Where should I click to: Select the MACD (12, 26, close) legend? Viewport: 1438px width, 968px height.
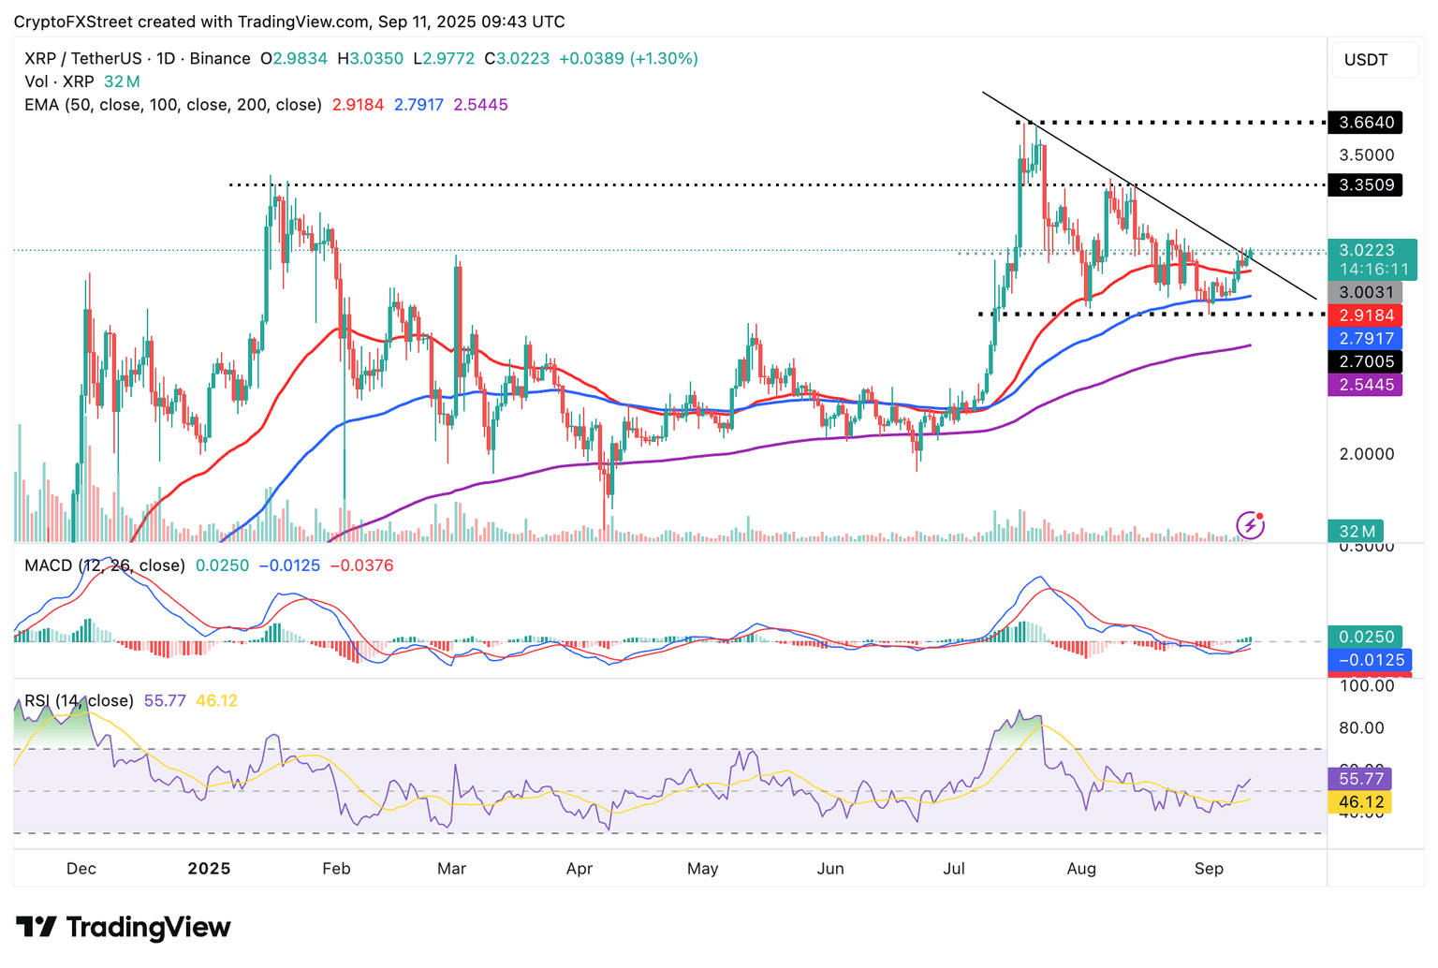coord(105,565)
